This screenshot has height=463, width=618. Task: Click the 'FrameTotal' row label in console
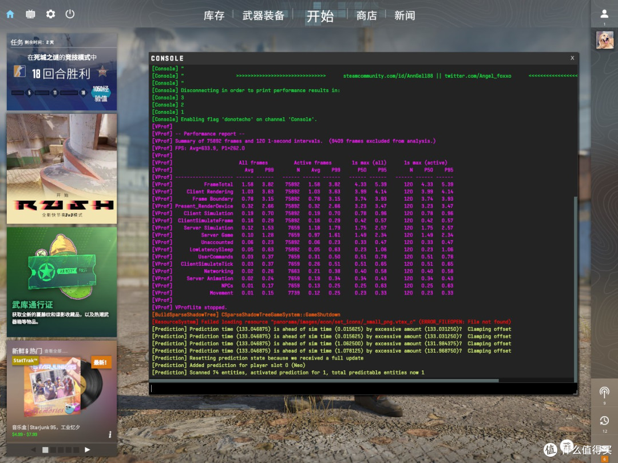219,185
